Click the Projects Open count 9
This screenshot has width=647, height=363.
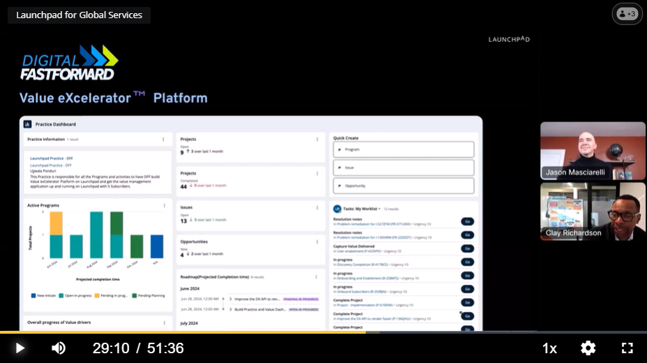tap(182, 152)
